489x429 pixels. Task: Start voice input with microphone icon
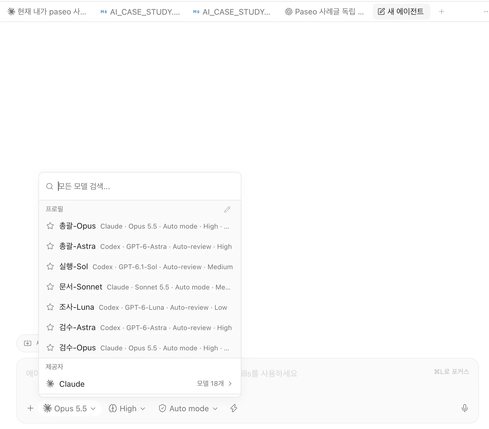465,408
